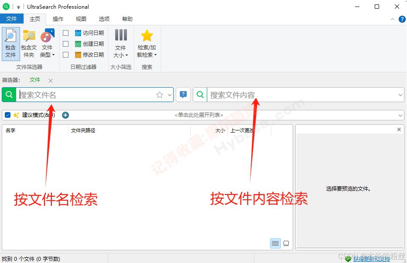Click the Access Date calendar icon

[x=78, y=33]
